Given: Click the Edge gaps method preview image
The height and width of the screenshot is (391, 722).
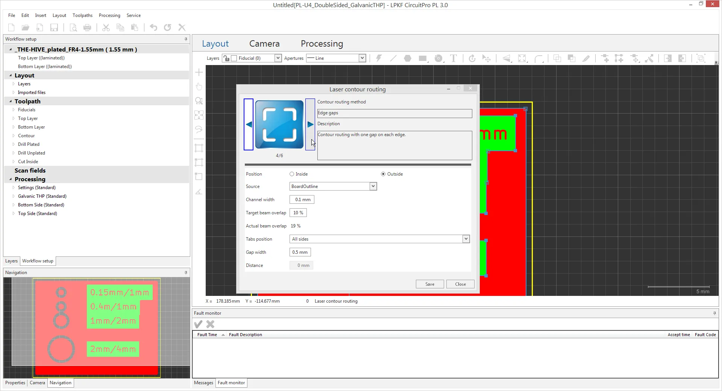Looking at the screenshot, I should pyautogui.click(x=279, y=124).
